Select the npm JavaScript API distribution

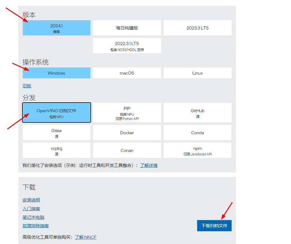point(197,150)
